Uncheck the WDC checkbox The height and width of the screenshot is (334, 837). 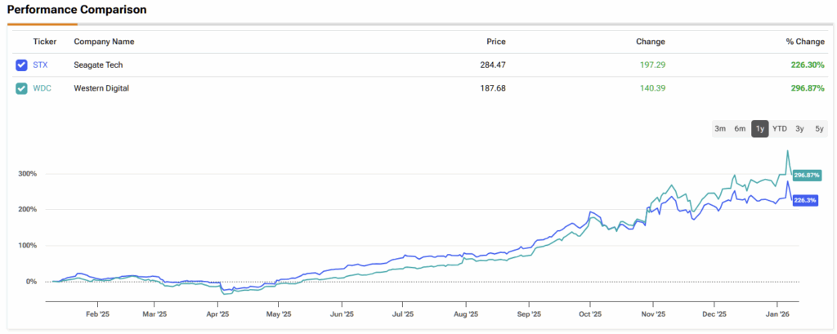(21, 88)
